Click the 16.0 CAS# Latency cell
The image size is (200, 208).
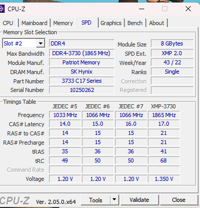pos(131,124)
